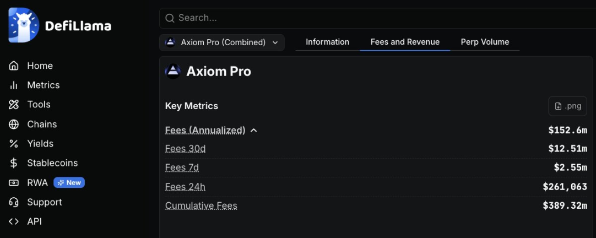Click the Yields percent icon
The height and width of the screenshot is (238, 596).
click(x=14, y=144)
